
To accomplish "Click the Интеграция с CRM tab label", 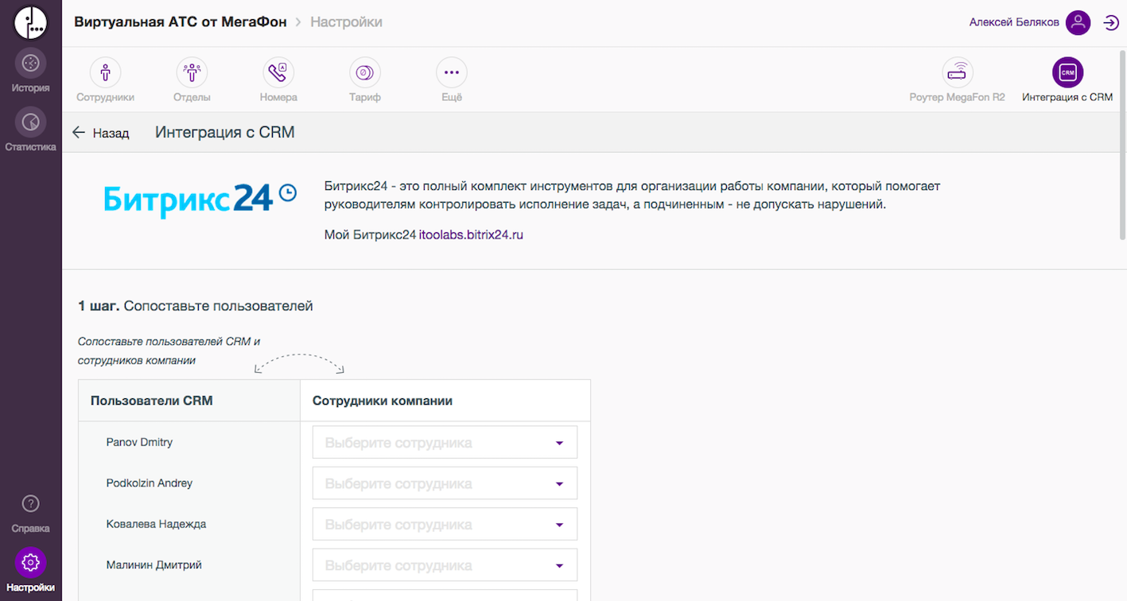I will [x=1067, y=98].
